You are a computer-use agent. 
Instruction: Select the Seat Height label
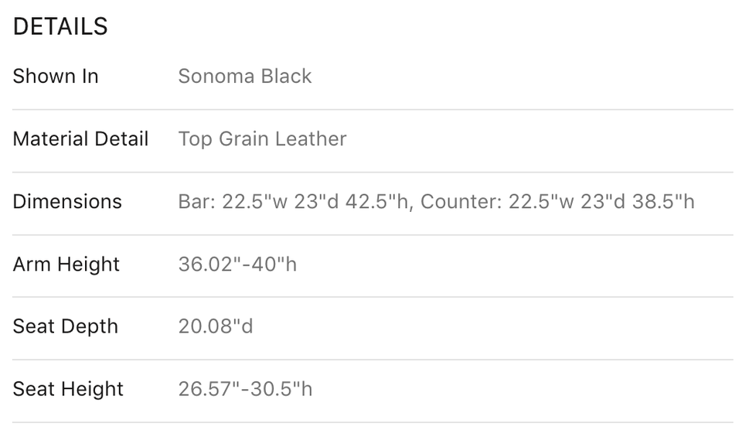tap(68, 389)
